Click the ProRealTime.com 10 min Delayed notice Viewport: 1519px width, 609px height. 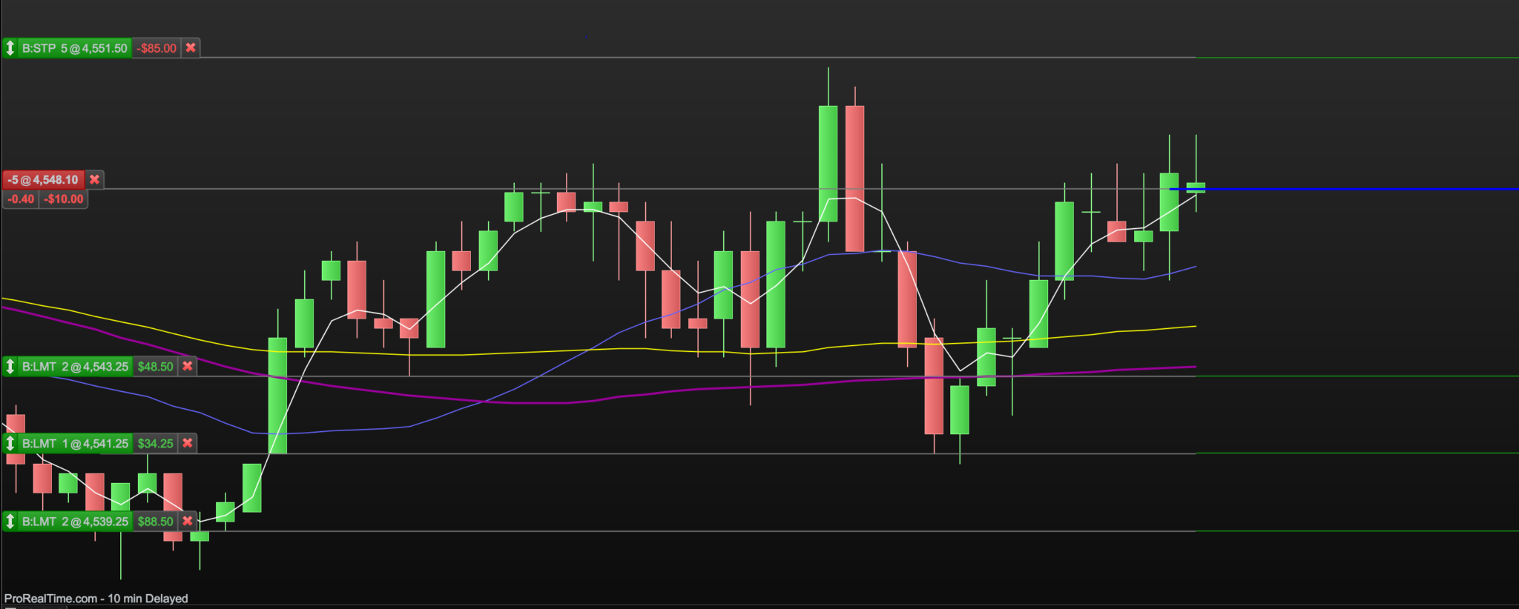(x=96, y=599)
